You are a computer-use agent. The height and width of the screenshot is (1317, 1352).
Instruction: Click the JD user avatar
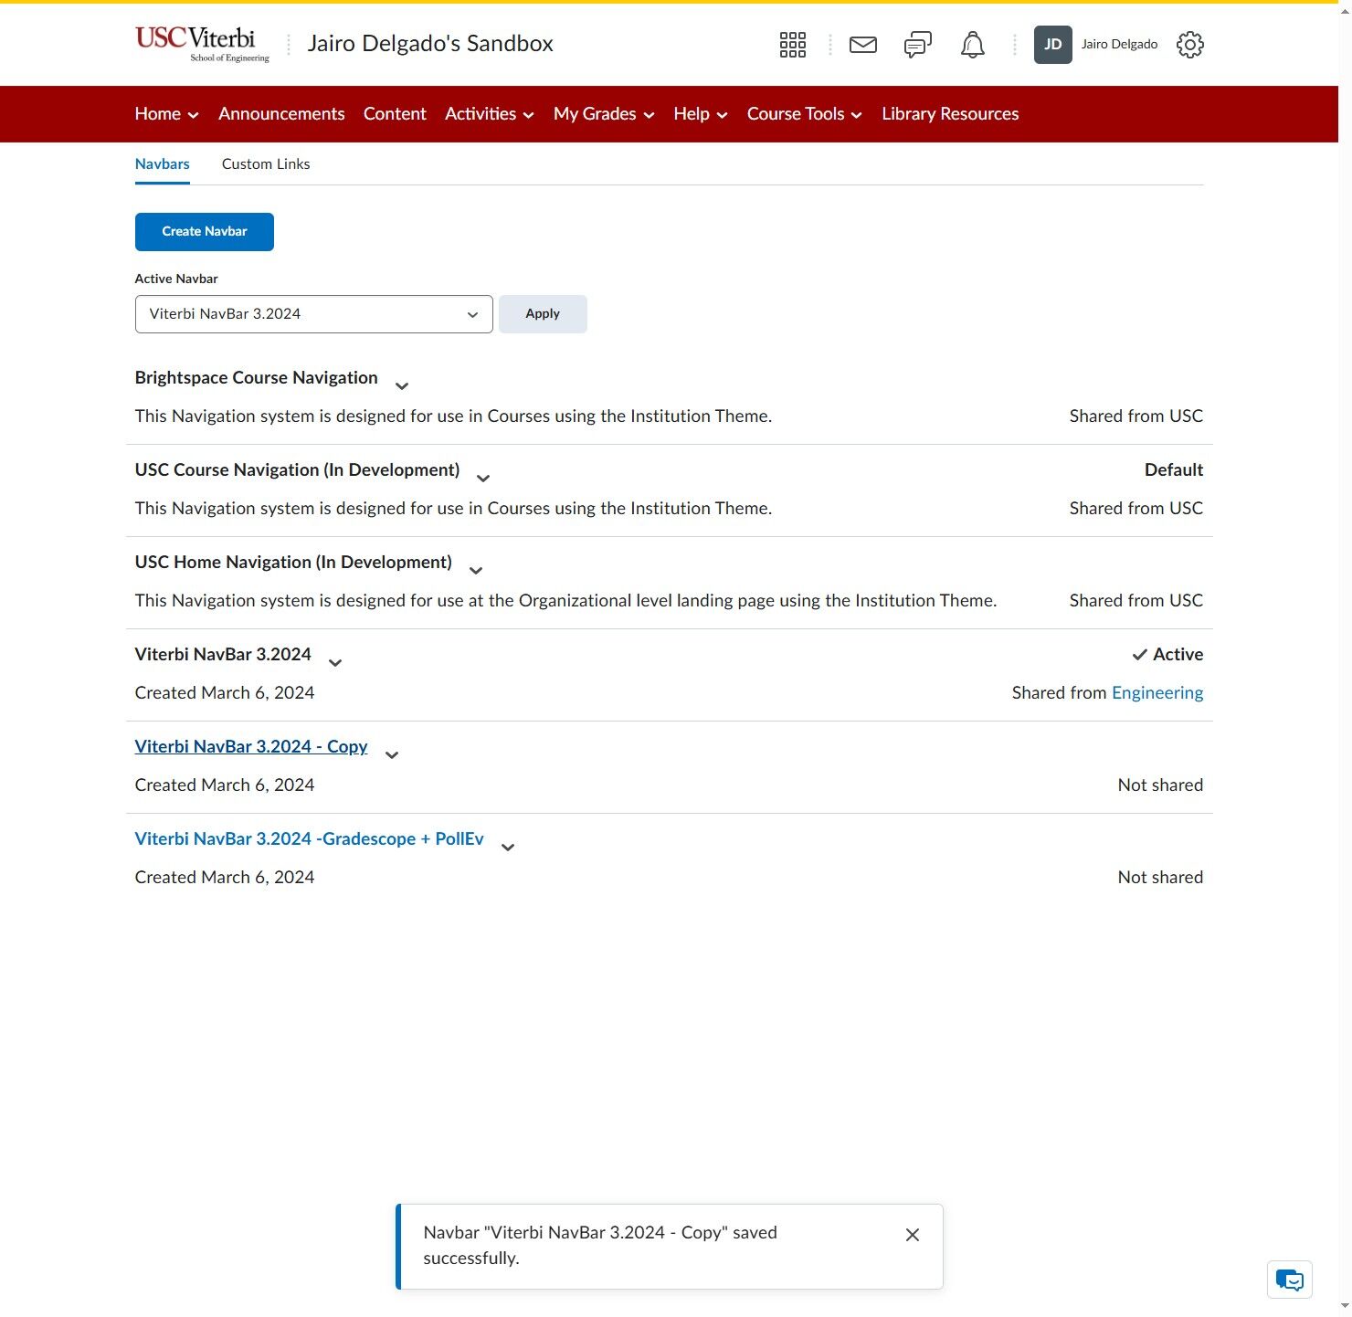[1052, 45]
